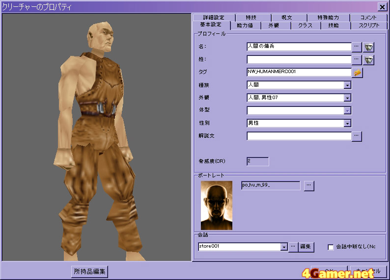Click the 3D creature model preview

pos(97,137)
